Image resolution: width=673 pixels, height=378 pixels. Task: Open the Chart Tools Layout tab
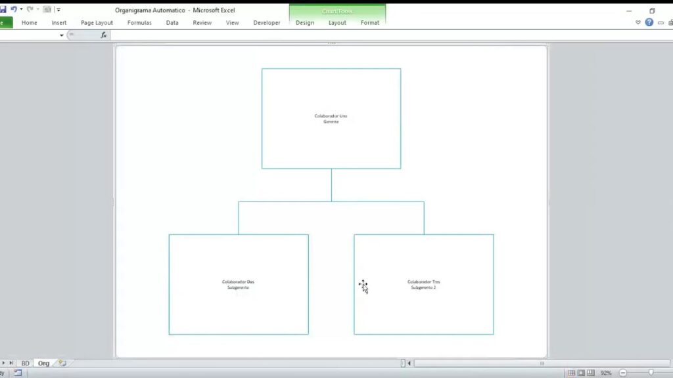coord(337,23)
